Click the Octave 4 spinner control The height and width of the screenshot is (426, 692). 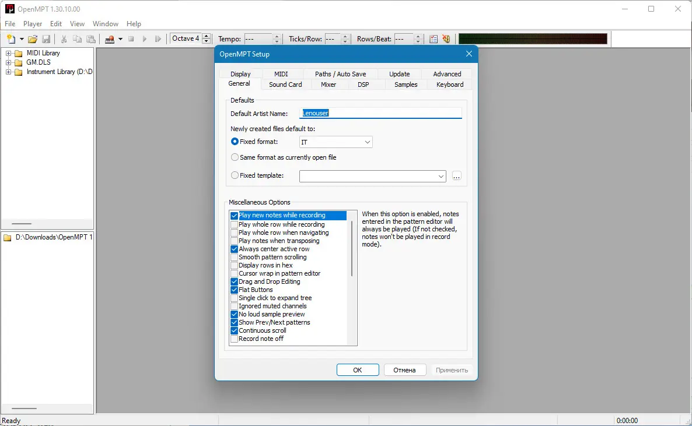(x=206, y=39)
